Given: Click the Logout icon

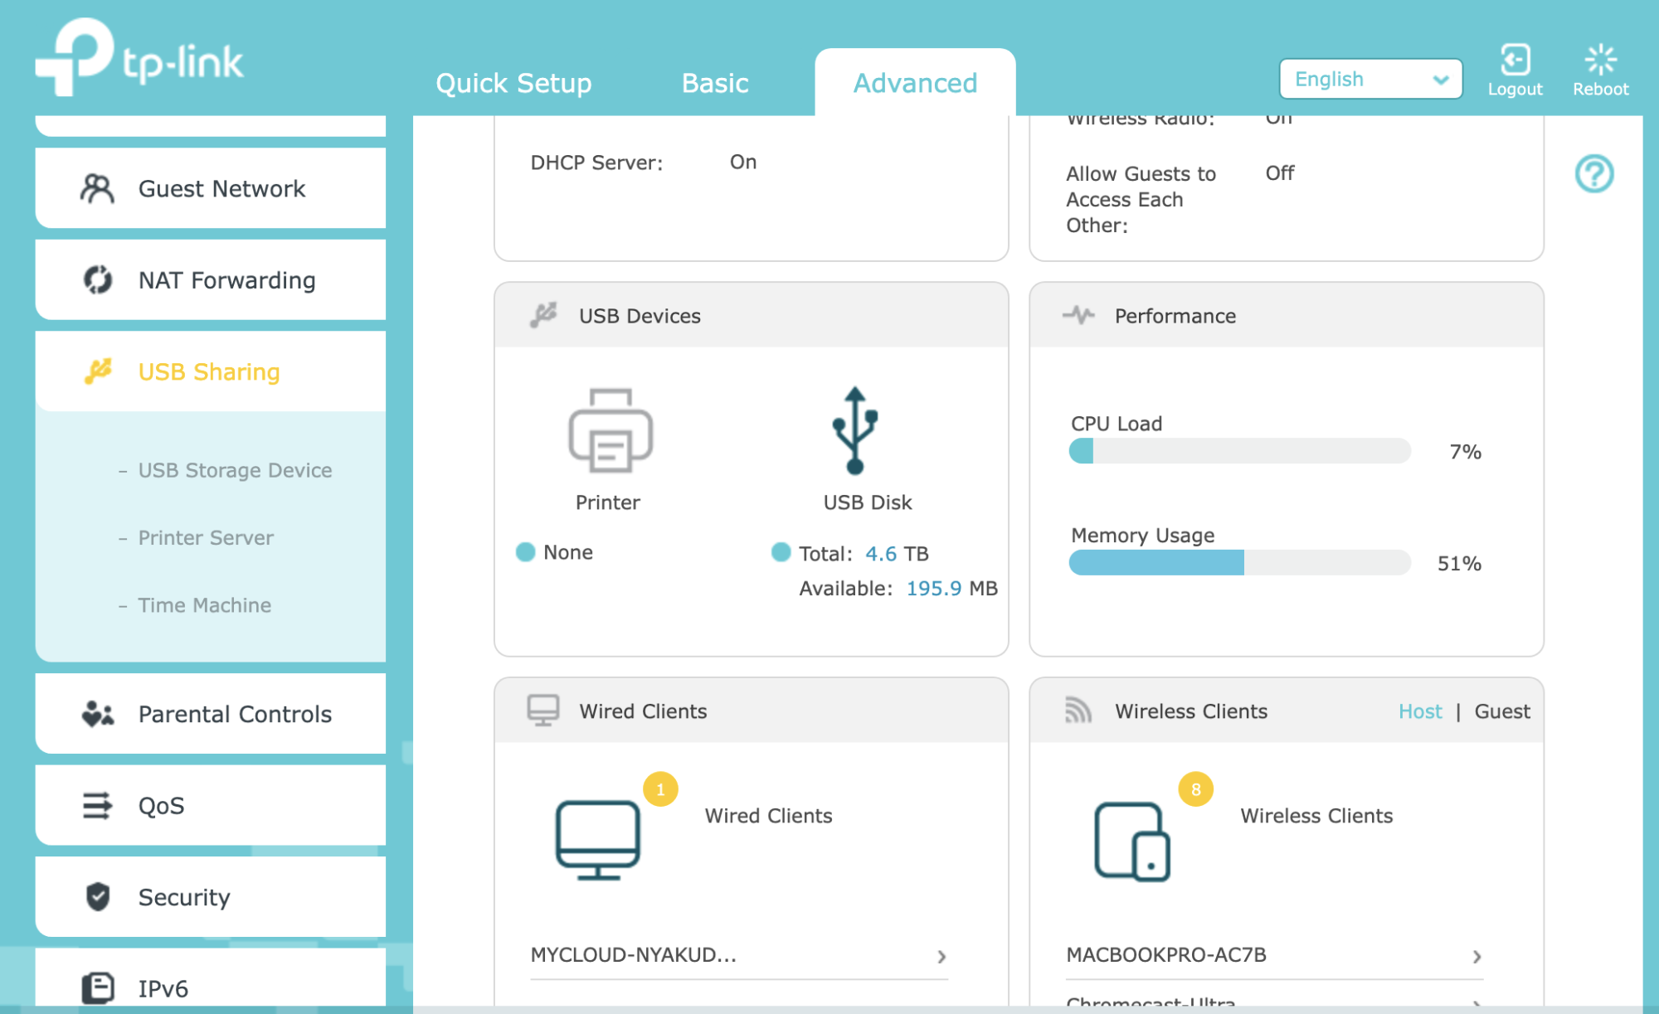Looking at the screenshot, I should (x=1515, y=61).
